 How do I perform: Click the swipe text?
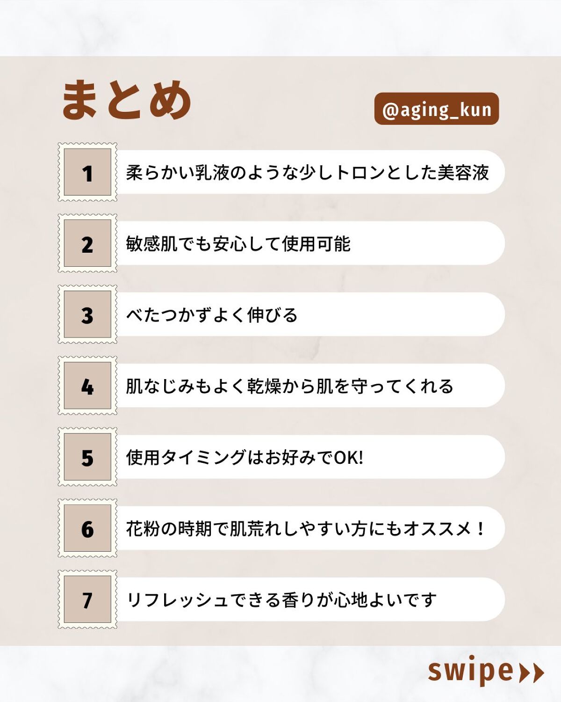pyautogui.click(x=470, y=671)
